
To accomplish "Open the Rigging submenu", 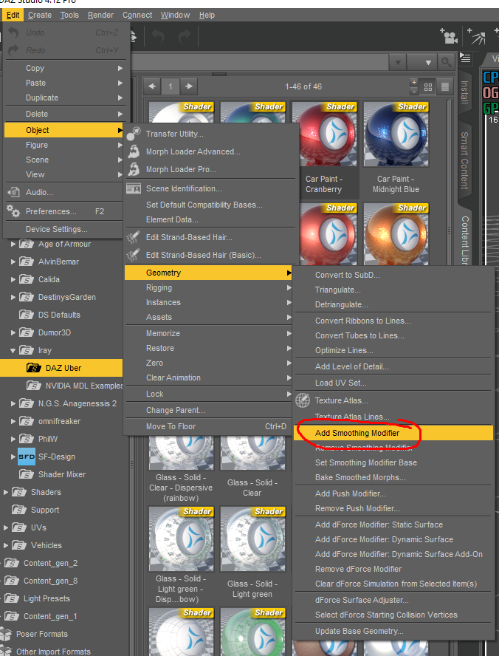I will point(209,287).
